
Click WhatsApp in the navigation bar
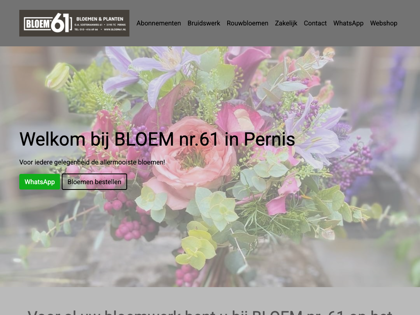[x=348, y=23]
